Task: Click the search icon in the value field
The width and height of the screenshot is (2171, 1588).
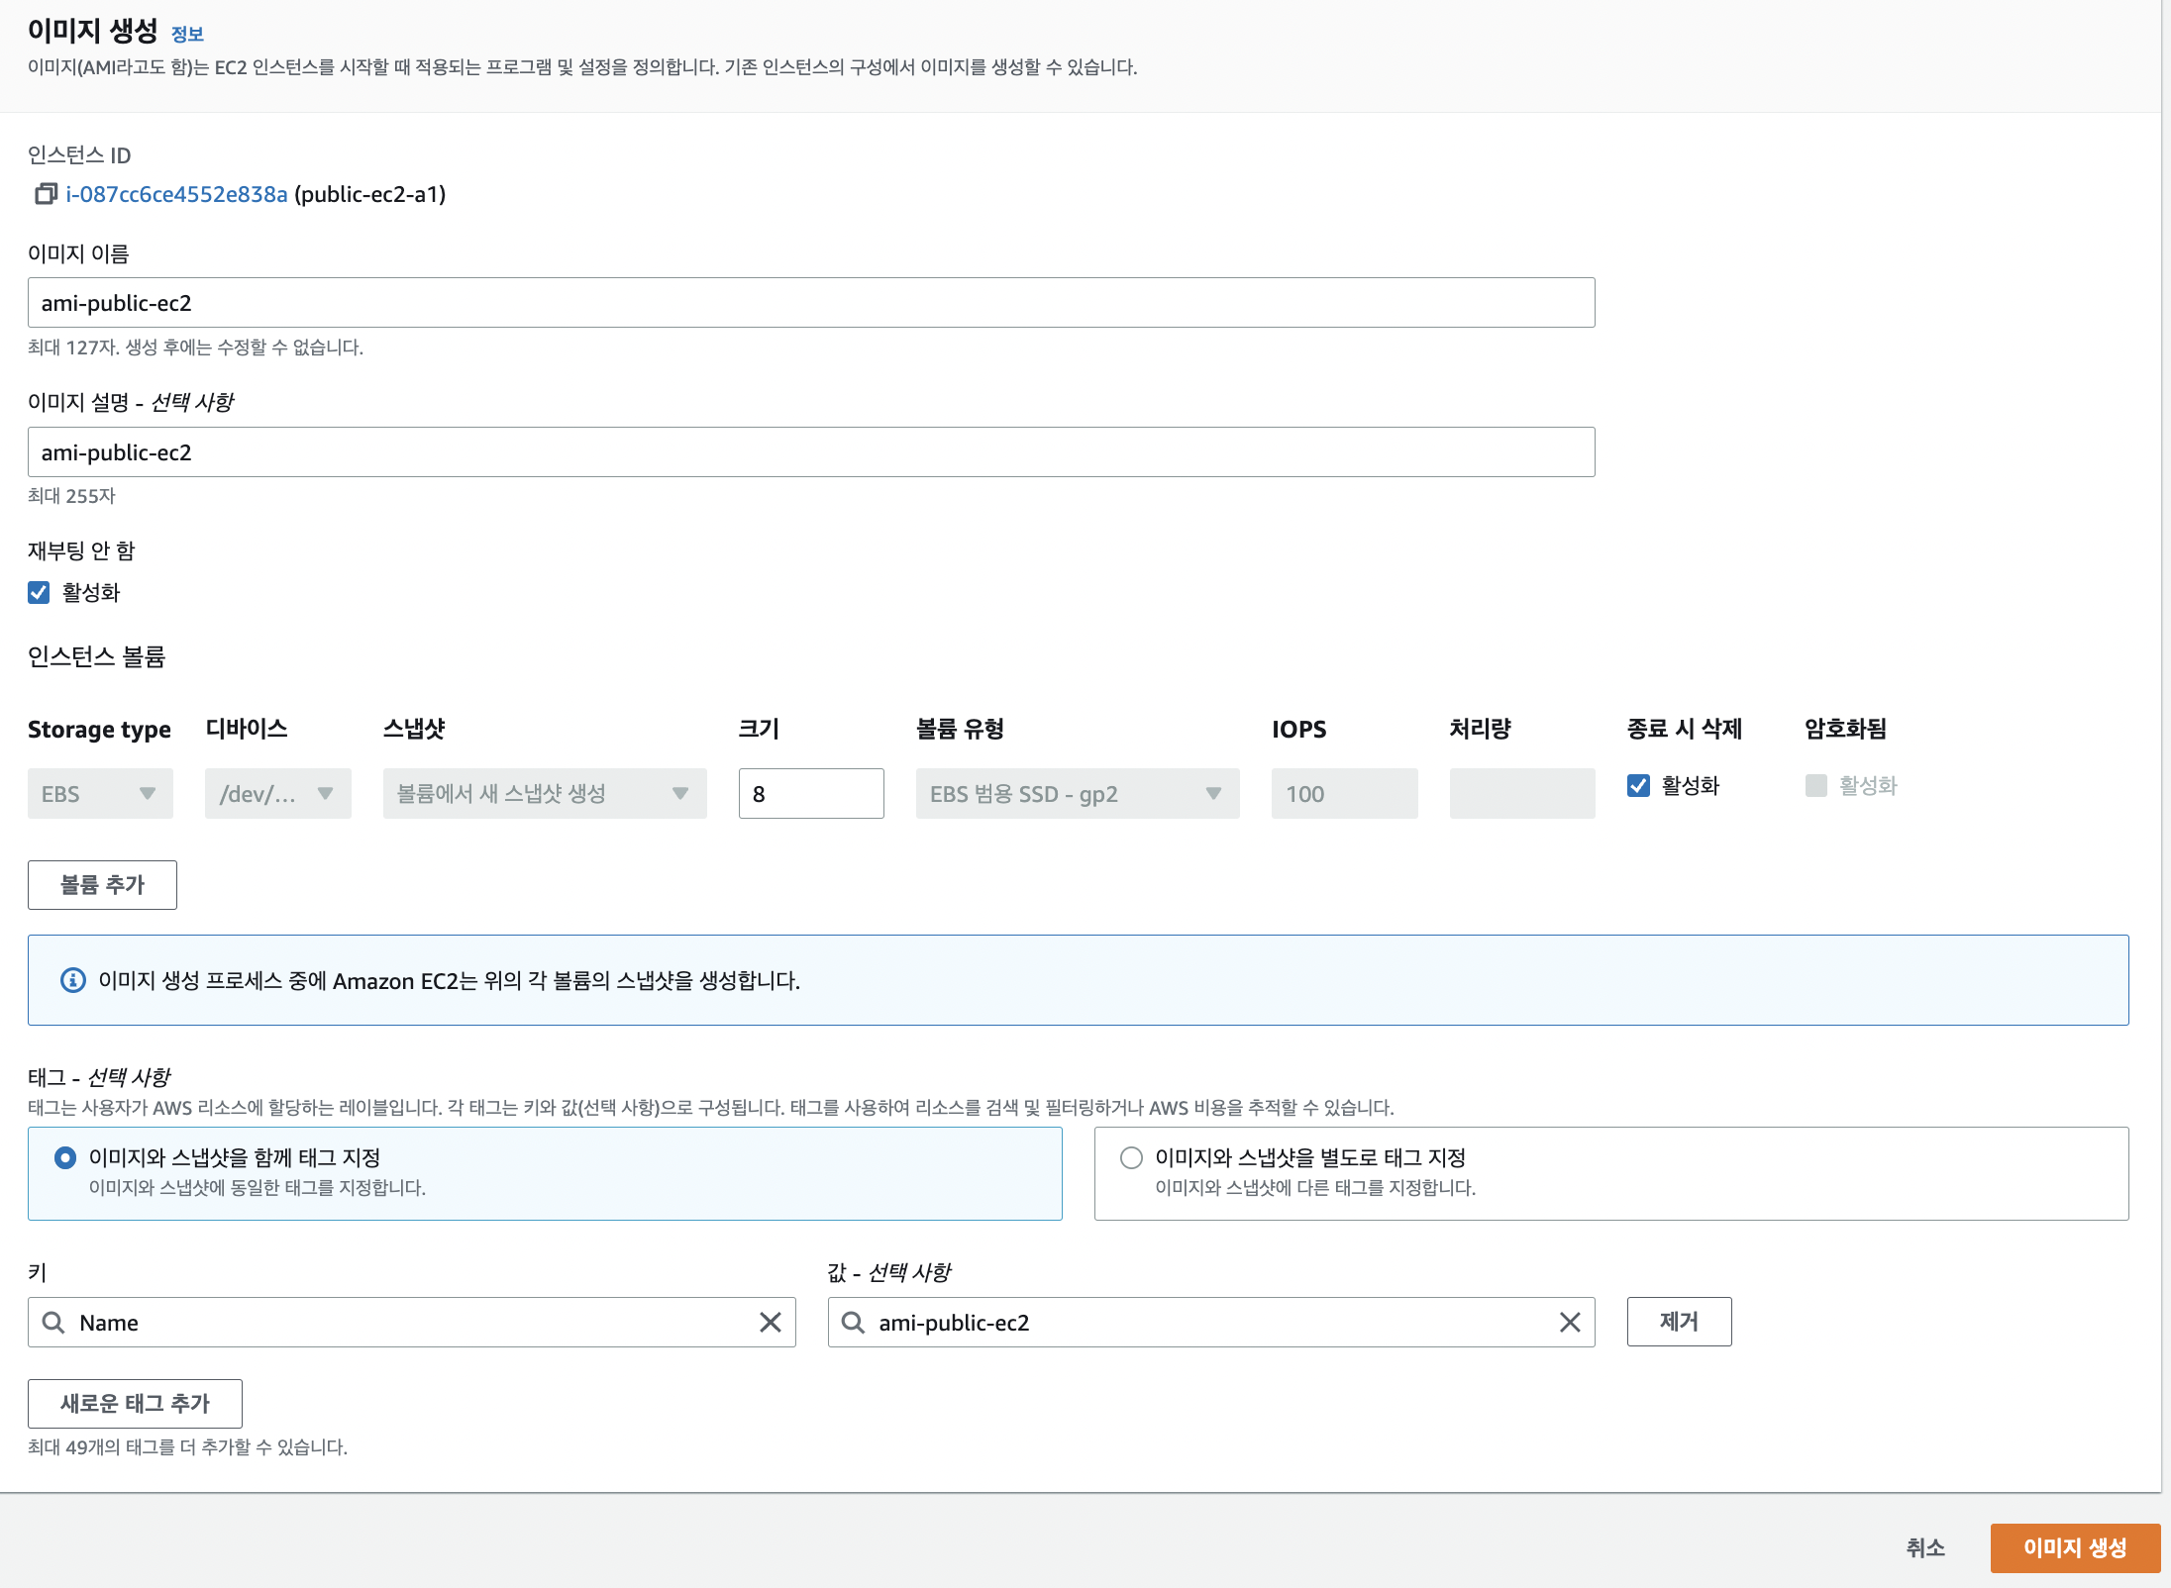Action: click(853, 1323)
